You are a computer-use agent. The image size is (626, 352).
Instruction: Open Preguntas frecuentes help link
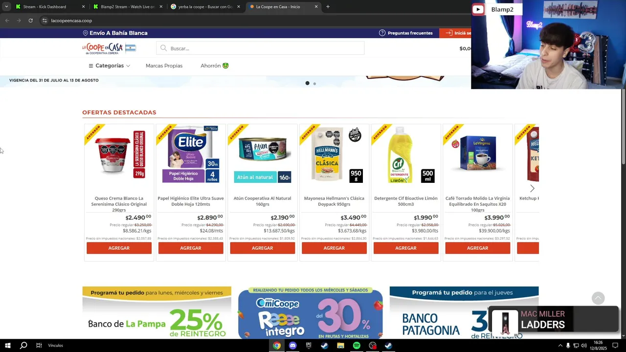point(406,33)
